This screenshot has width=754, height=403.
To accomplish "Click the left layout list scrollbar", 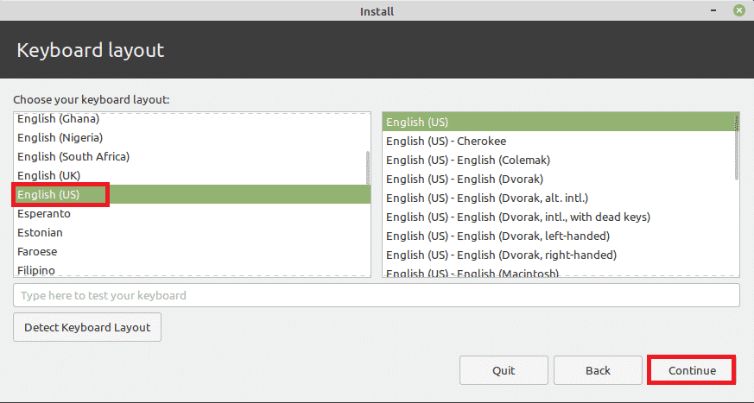I will click(368, 168).
